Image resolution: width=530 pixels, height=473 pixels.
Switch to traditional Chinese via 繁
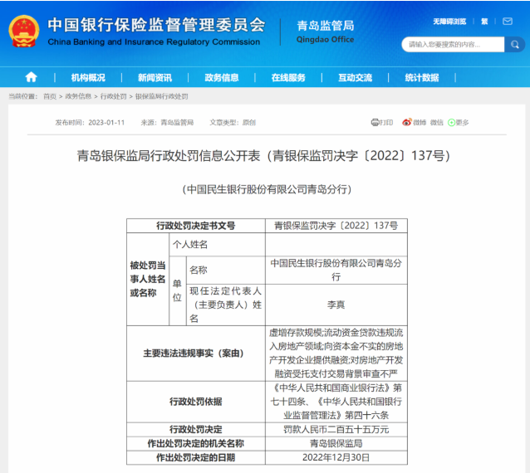(484, 22)
